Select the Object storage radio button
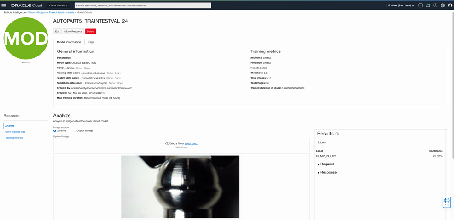454x220 pixels. pyautogui.click(x=75, y=131)
